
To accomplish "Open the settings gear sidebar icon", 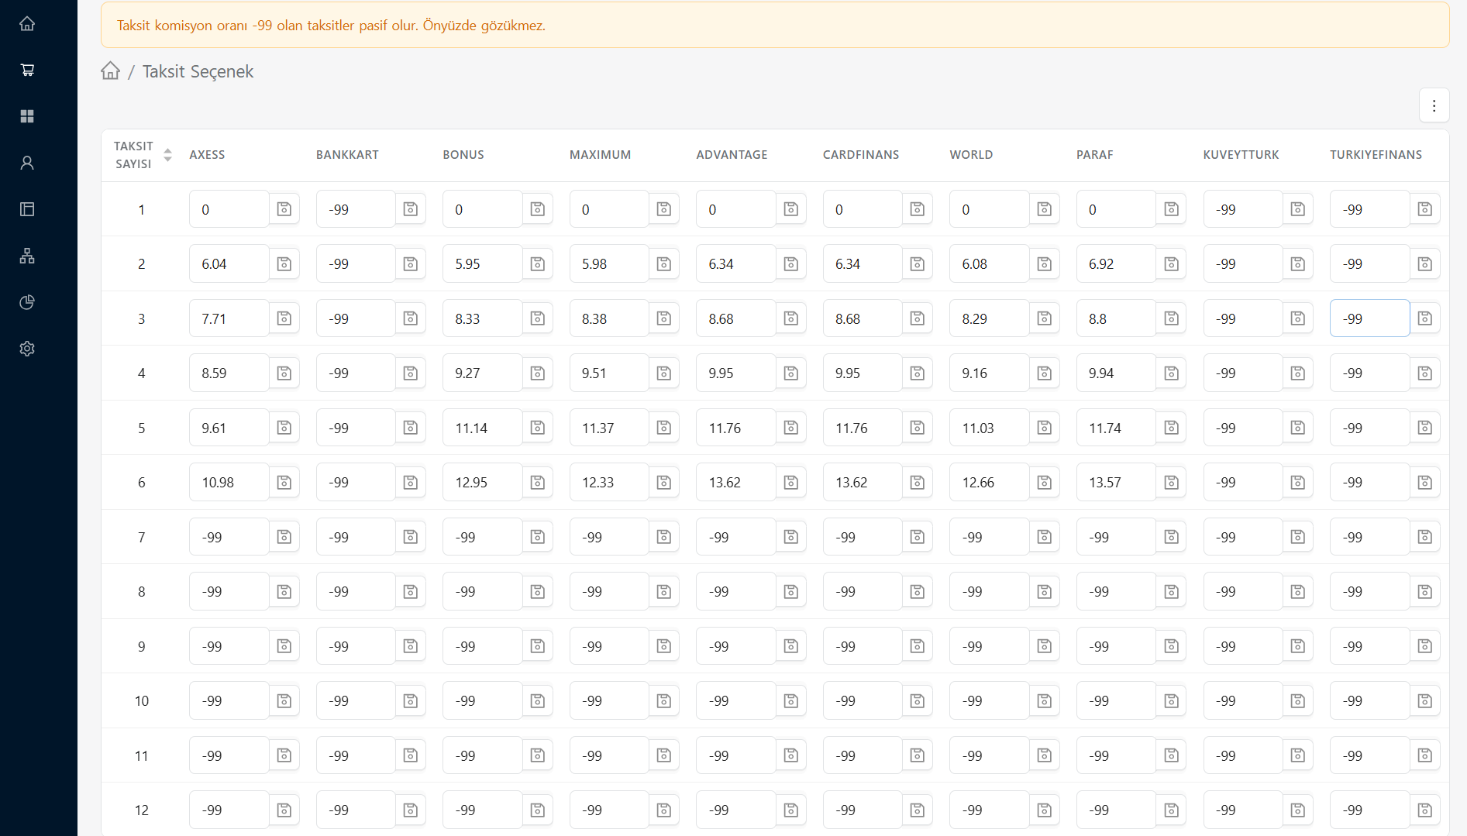I will pos(27,349).
